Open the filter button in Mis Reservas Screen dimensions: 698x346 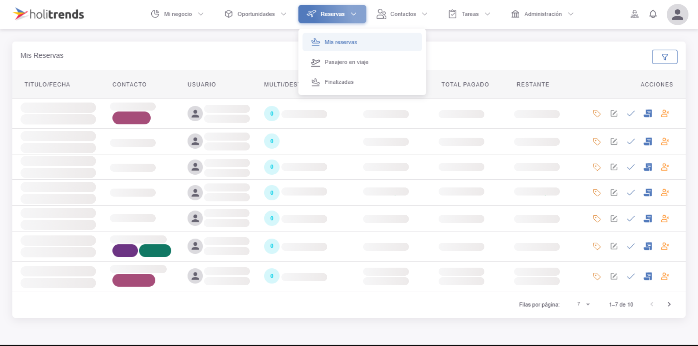(x=665, y=57)
